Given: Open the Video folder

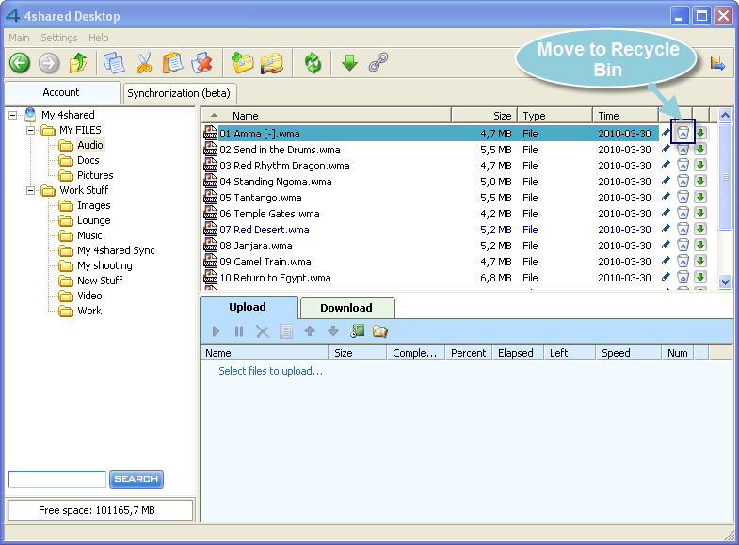Looking at the screenshot, I should pos(89,296).
